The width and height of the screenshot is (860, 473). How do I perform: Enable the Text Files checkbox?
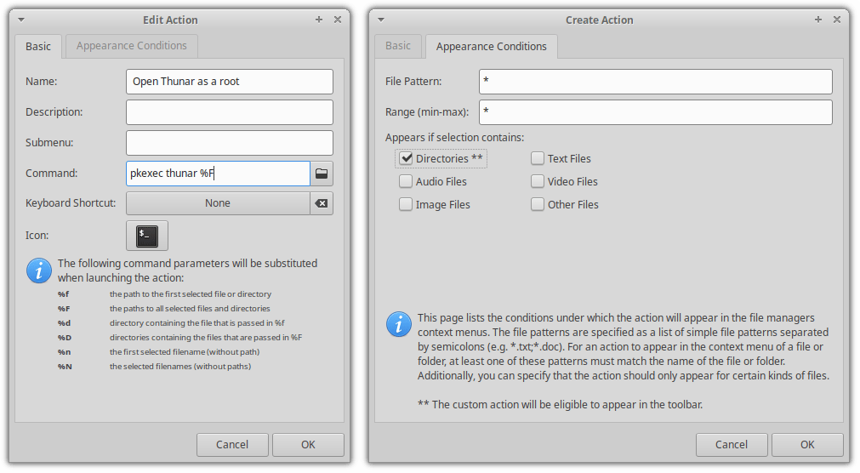tap(538, 158)
